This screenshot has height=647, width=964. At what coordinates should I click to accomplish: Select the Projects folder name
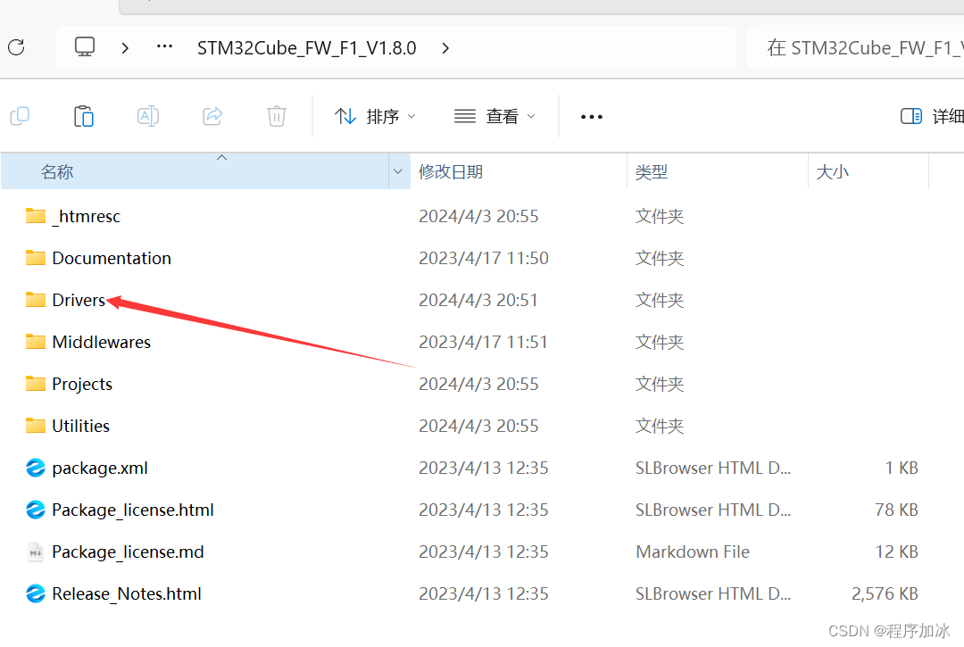(82, 384)
